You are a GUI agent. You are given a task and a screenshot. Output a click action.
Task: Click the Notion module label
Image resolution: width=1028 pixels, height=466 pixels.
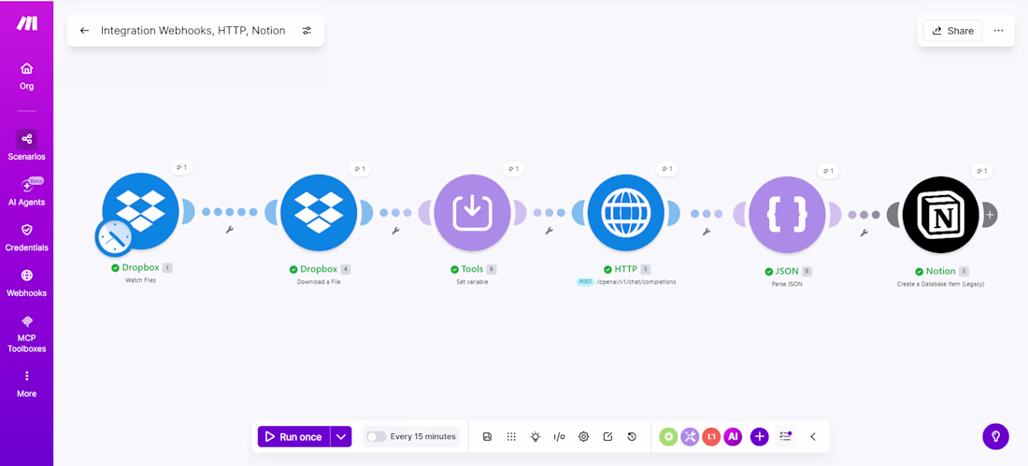[941, 272]
